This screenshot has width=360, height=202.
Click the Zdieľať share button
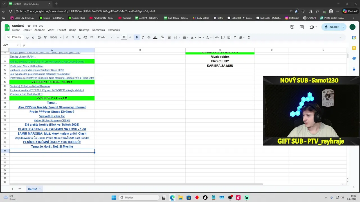(x=331, y=27)
